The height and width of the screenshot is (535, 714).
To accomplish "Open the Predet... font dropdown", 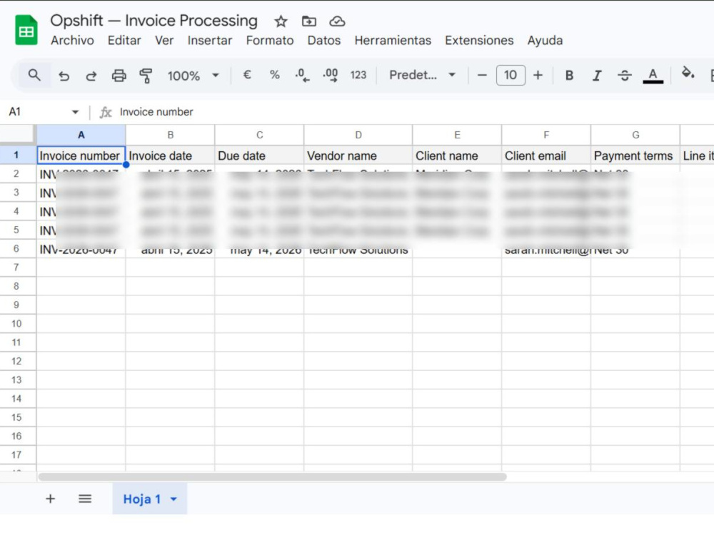I will pos(422,75).
